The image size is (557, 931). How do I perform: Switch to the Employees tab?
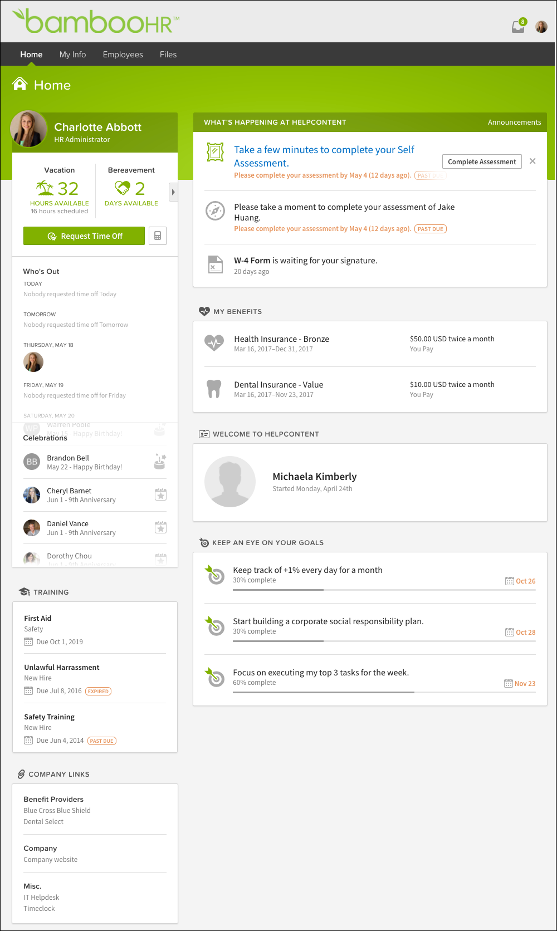pos(123,54)
